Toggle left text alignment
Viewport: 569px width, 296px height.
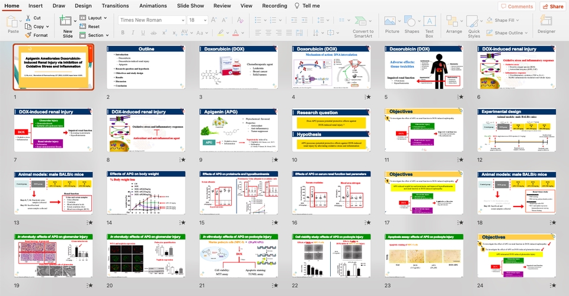coord(258,33)
